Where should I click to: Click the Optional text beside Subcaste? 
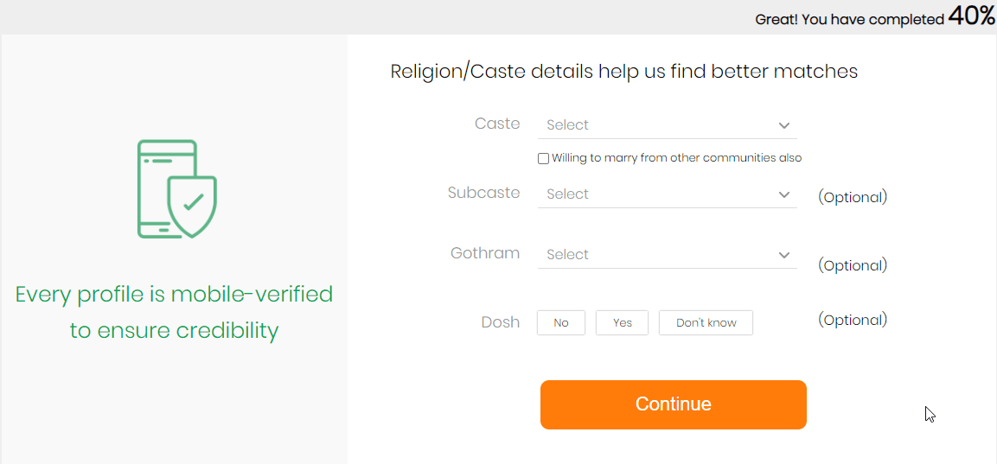click(852, 197)
